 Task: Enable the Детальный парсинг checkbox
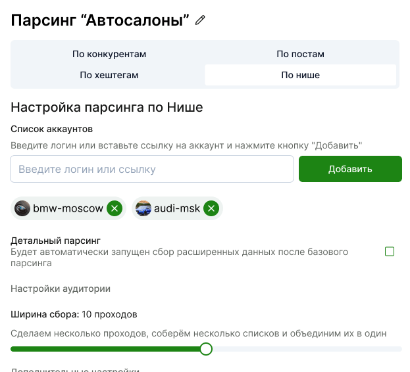coord(390,252)
